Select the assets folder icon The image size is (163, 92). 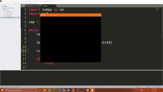coord(5,10)
